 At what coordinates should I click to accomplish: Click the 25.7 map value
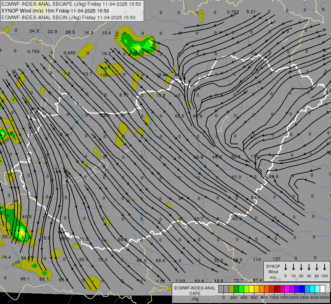tap(199, 219)
